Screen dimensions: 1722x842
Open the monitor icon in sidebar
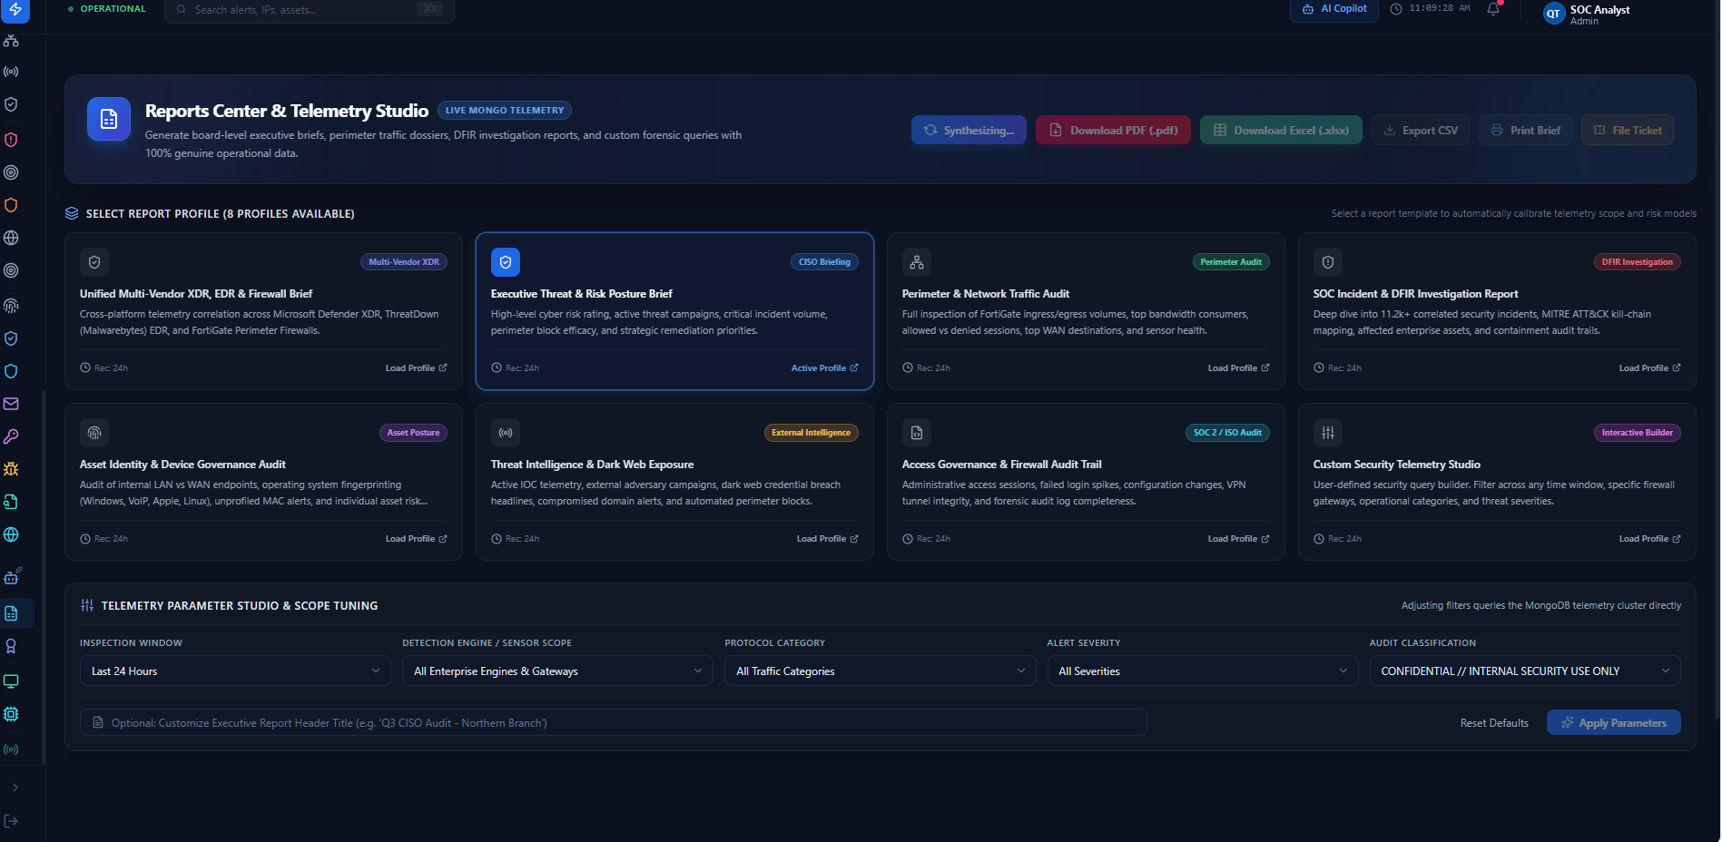coord(12,681)
